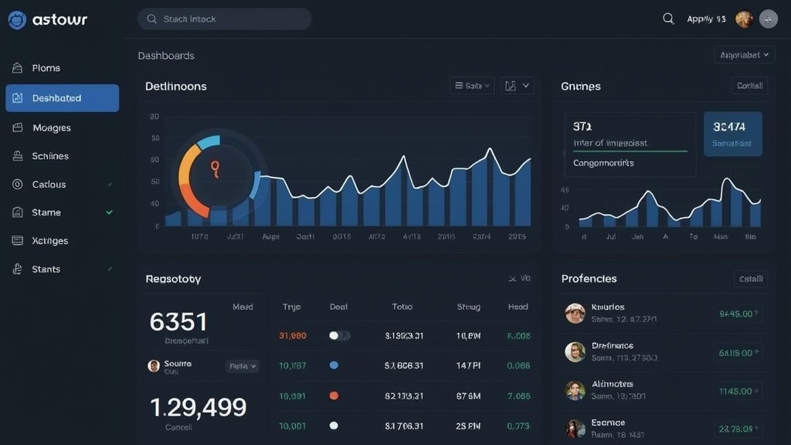
Task: Toggle the check mark beside Catious
Action: click(x=110, y=185)
